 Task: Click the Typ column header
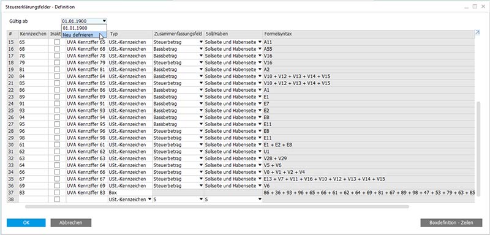(130, 34)
